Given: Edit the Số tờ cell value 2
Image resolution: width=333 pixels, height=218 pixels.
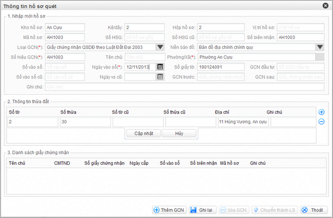Looking at the screenshot, I should (x=33, y=122).
